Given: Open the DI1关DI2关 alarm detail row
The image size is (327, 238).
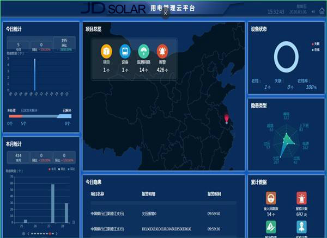Looking at the screenshot, I should pos(163,229).
